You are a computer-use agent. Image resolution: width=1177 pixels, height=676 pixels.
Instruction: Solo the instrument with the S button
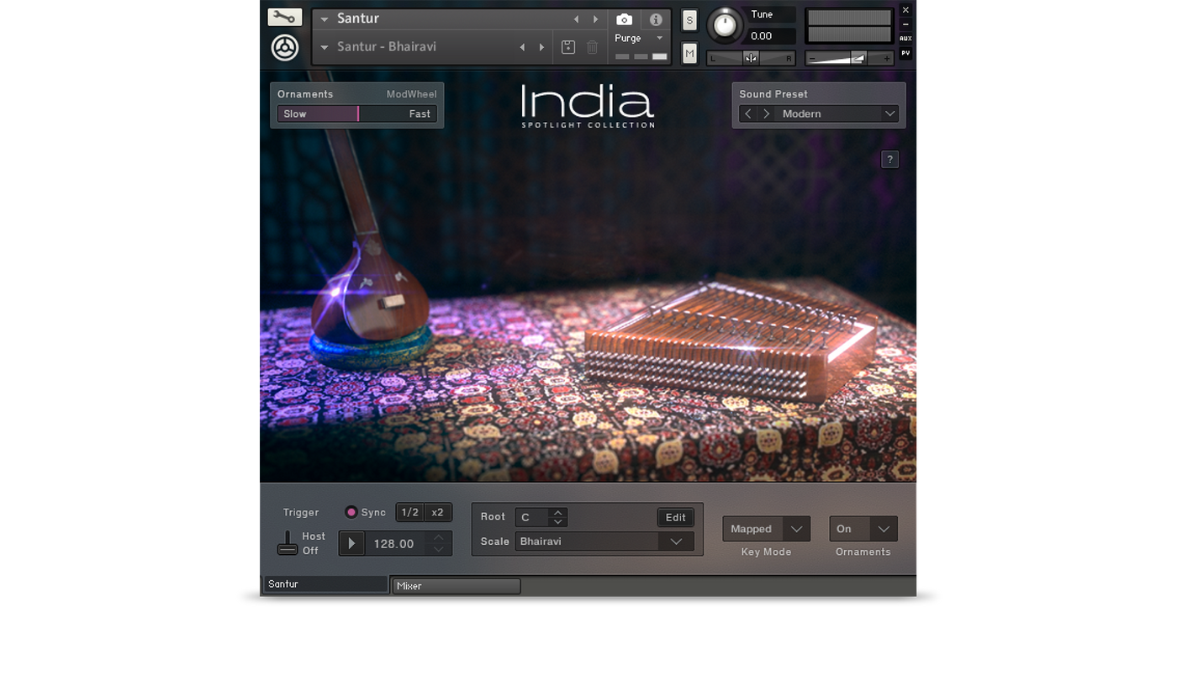tap(689, 20)
